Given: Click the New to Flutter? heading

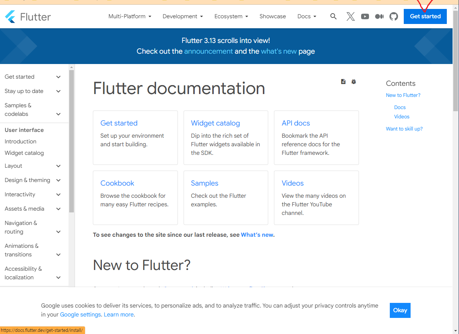Looking at the screenshot, I should 142,265.
